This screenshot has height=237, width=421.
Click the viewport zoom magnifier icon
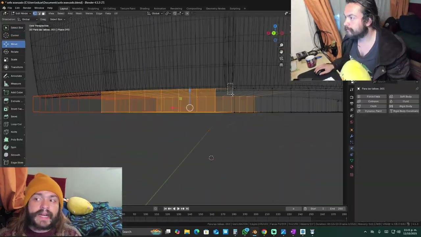click(281, 45)
